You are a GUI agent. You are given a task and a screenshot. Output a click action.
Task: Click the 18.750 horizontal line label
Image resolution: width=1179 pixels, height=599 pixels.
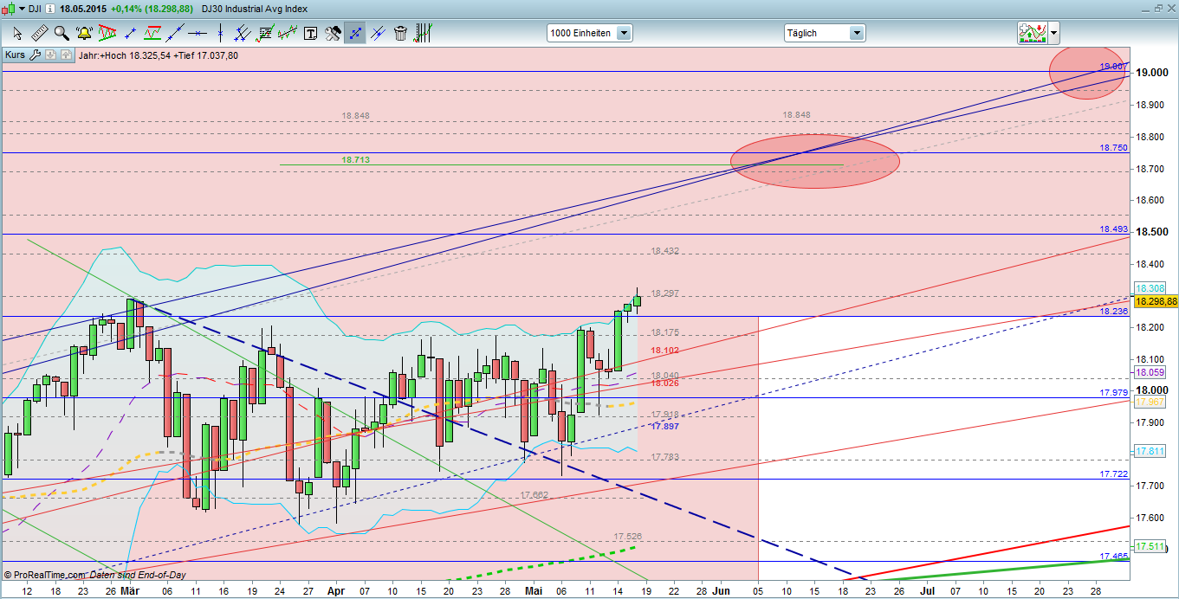click(1113, 149)
